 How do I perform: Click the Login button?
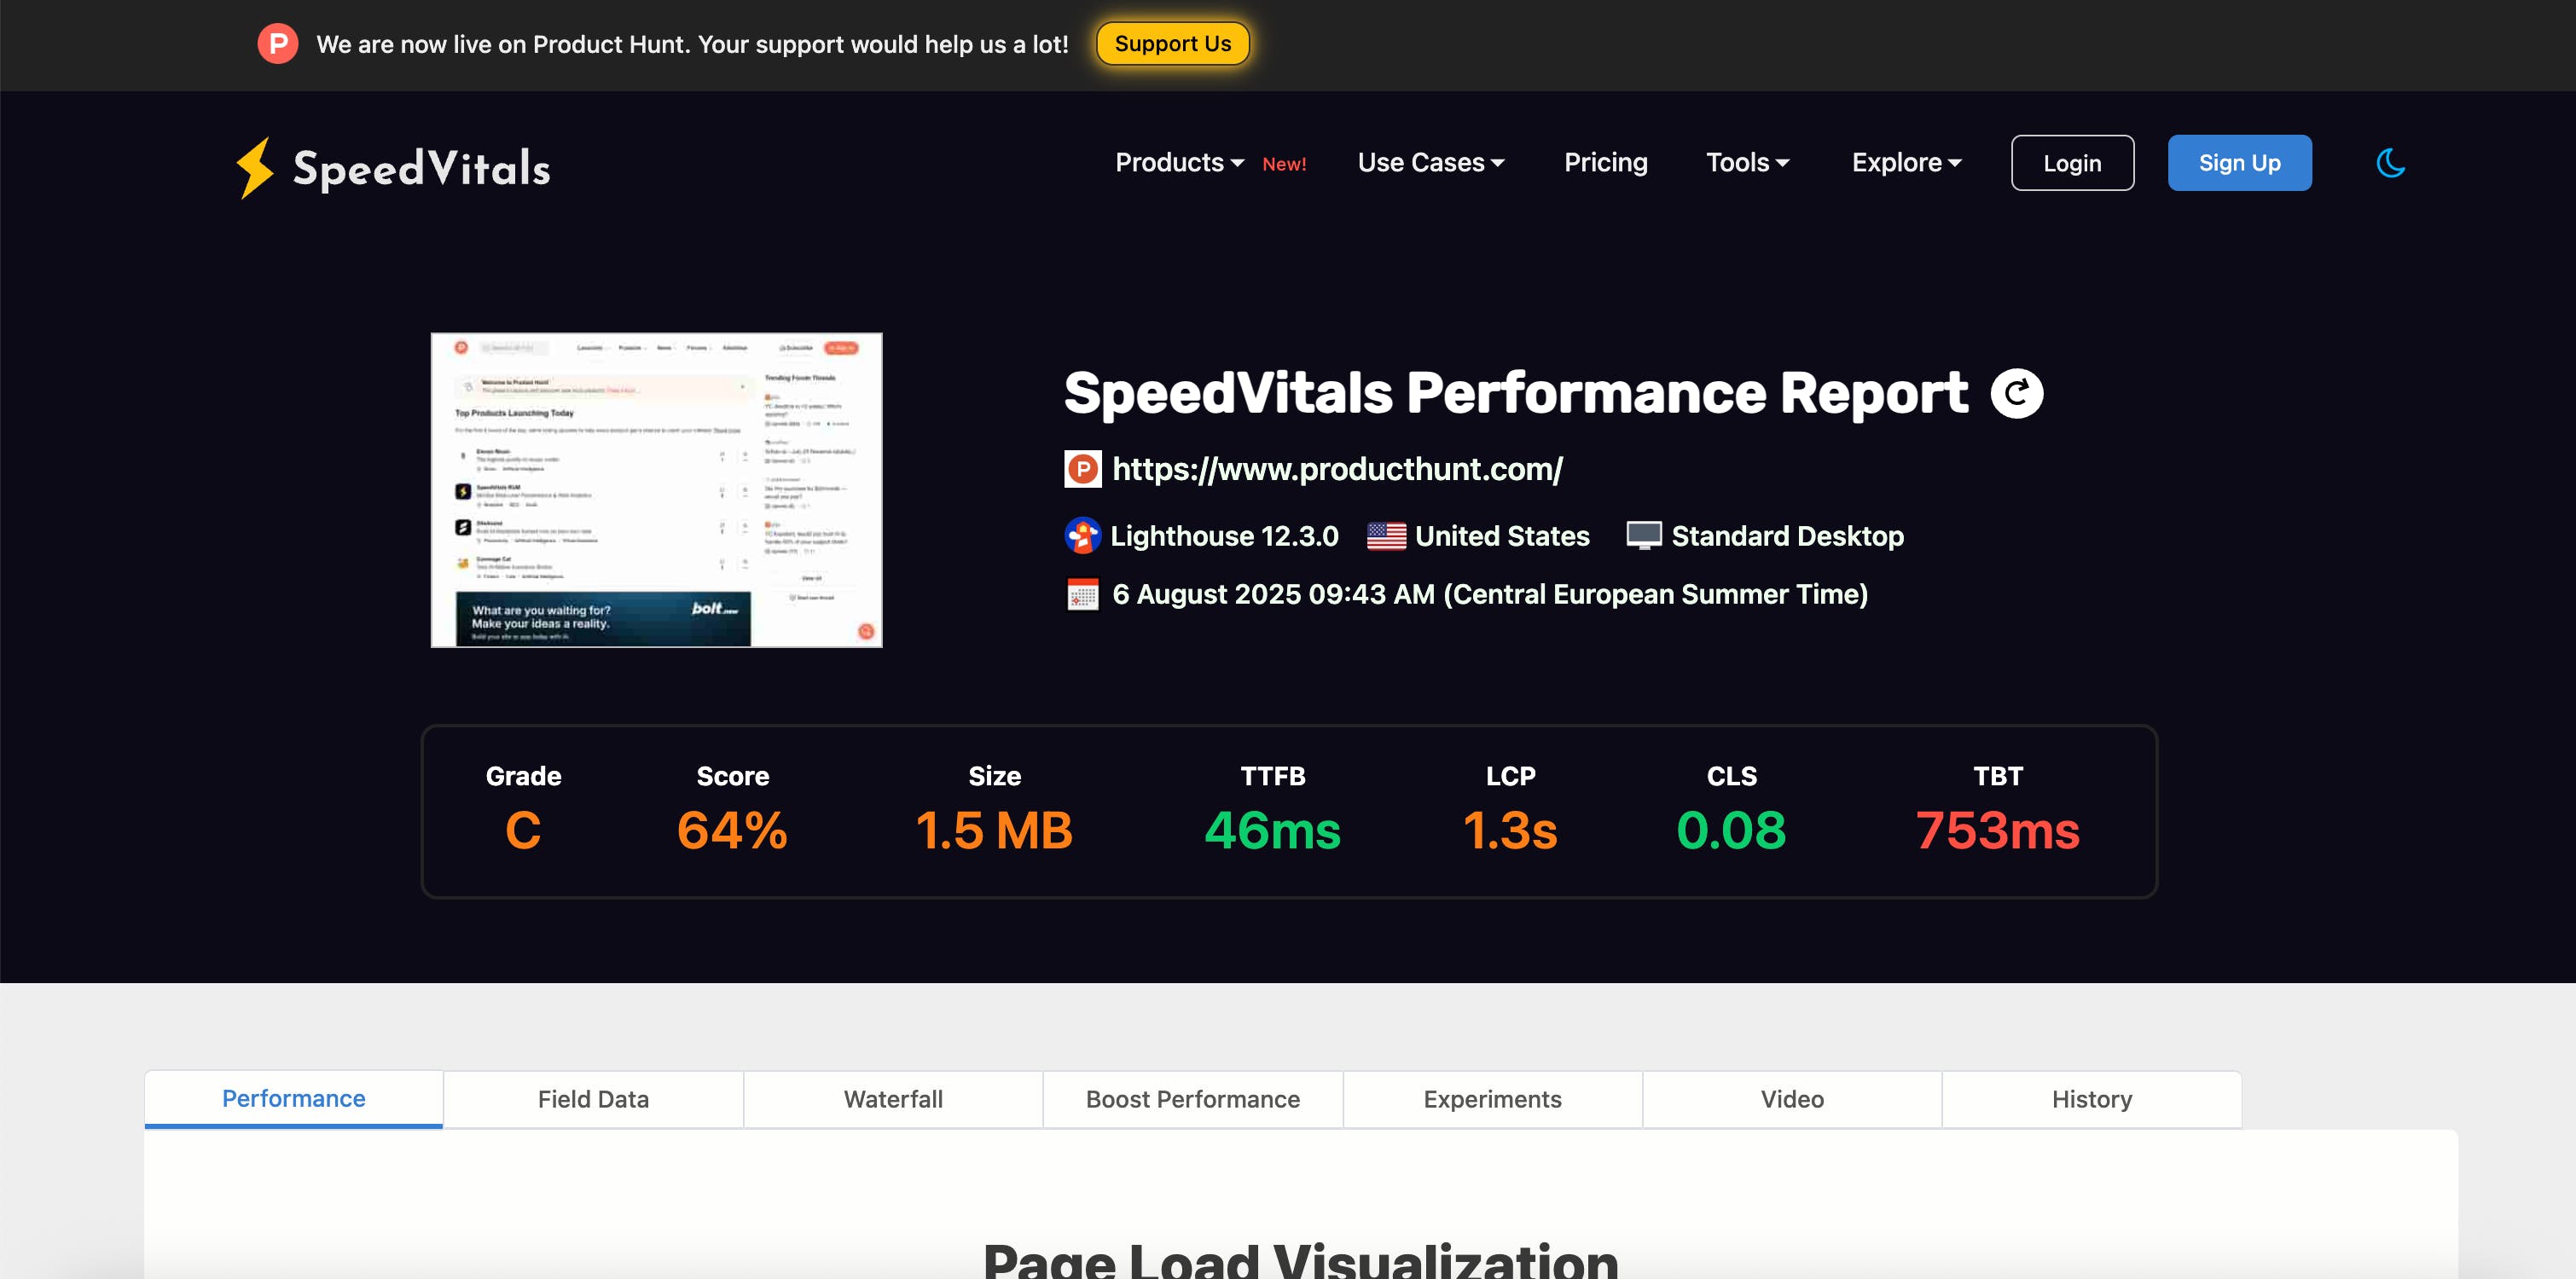pos(2072,163)
